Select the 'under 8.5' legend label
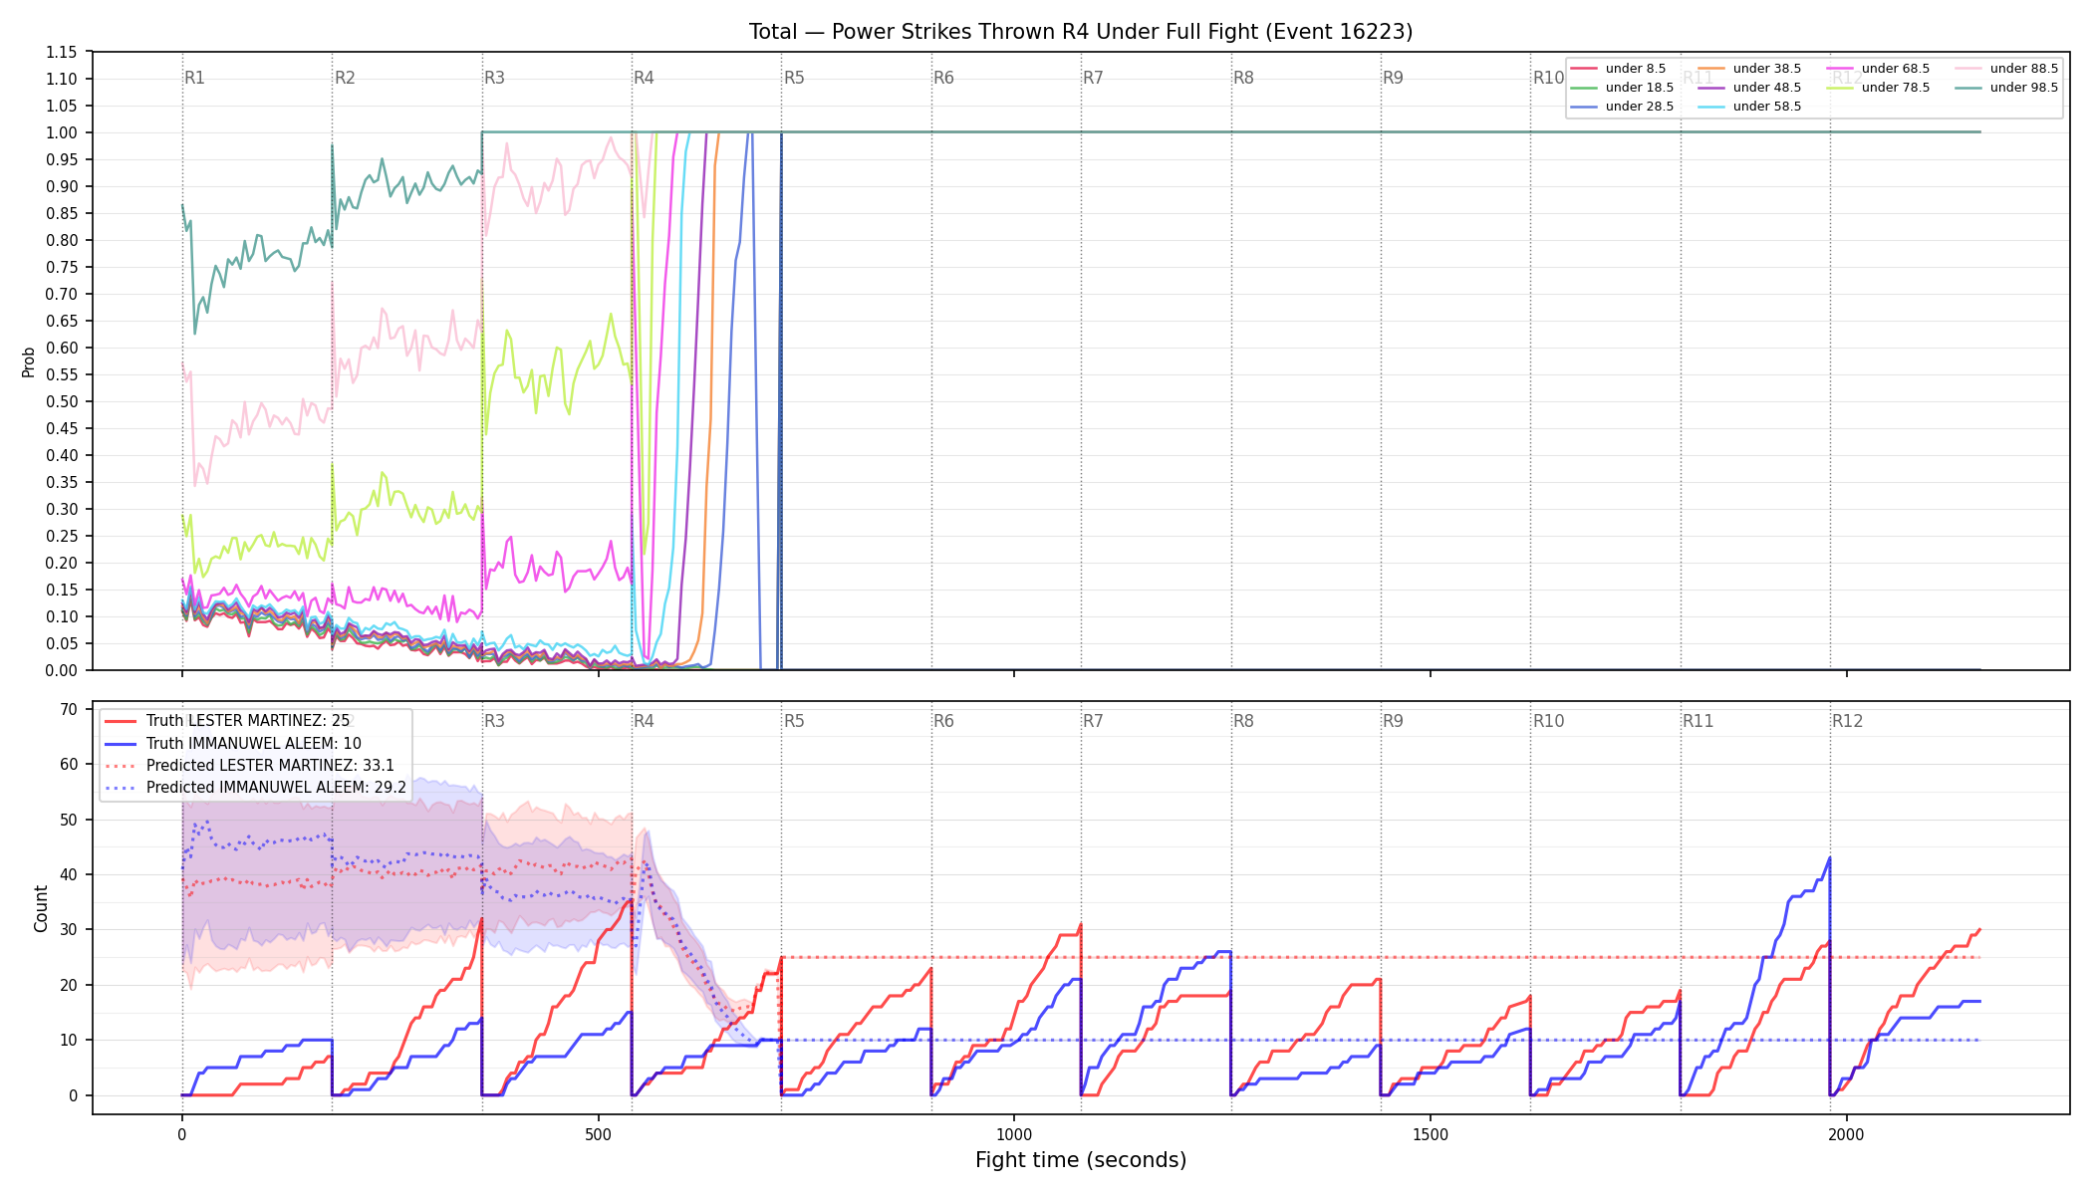 pyautogui.click(x=1636, y=69)
